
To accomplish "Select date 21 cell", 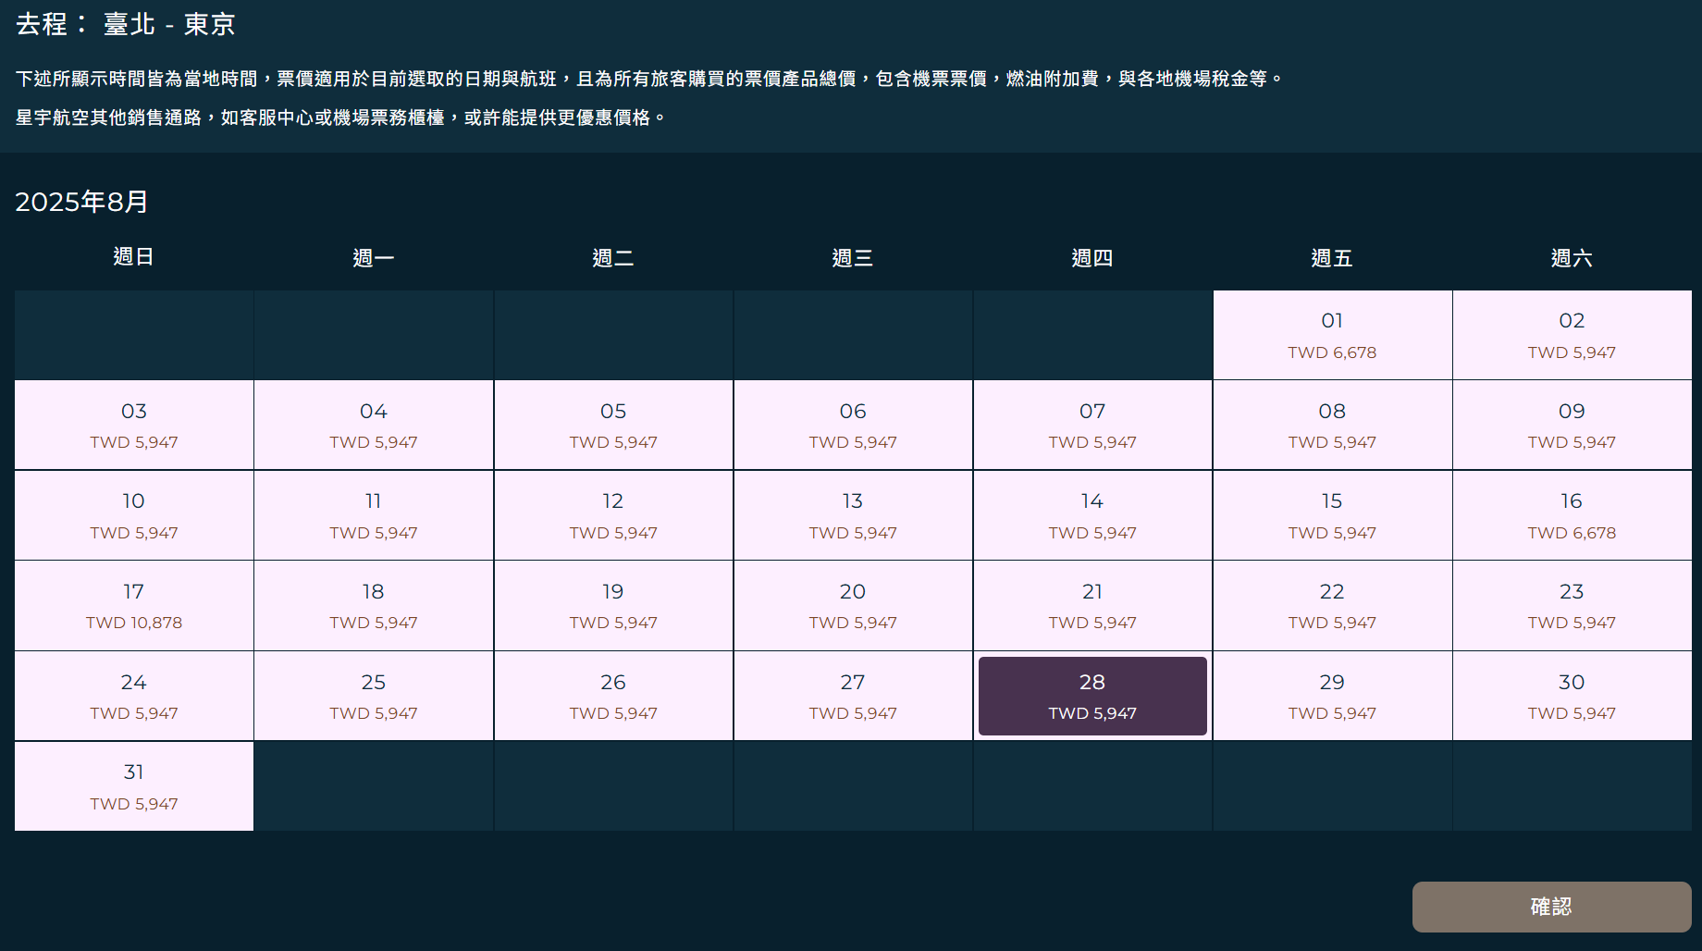I will point(1092,606).
